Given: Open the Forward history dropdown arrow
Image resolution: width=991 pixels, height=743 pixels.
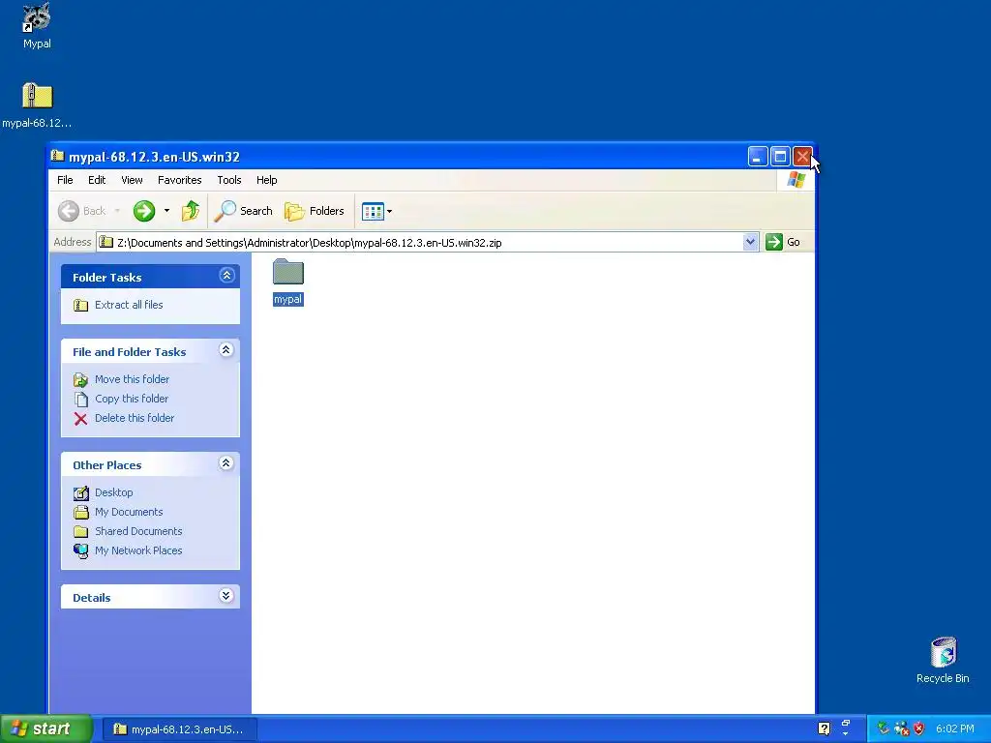Looking at the screenshot, I should click(x=166, y=211).
